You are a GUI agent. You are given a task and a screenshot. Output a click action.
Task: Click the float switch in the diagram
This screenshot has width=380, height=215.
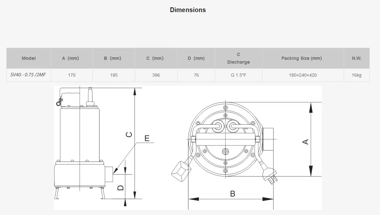click(x=180, y=171)
